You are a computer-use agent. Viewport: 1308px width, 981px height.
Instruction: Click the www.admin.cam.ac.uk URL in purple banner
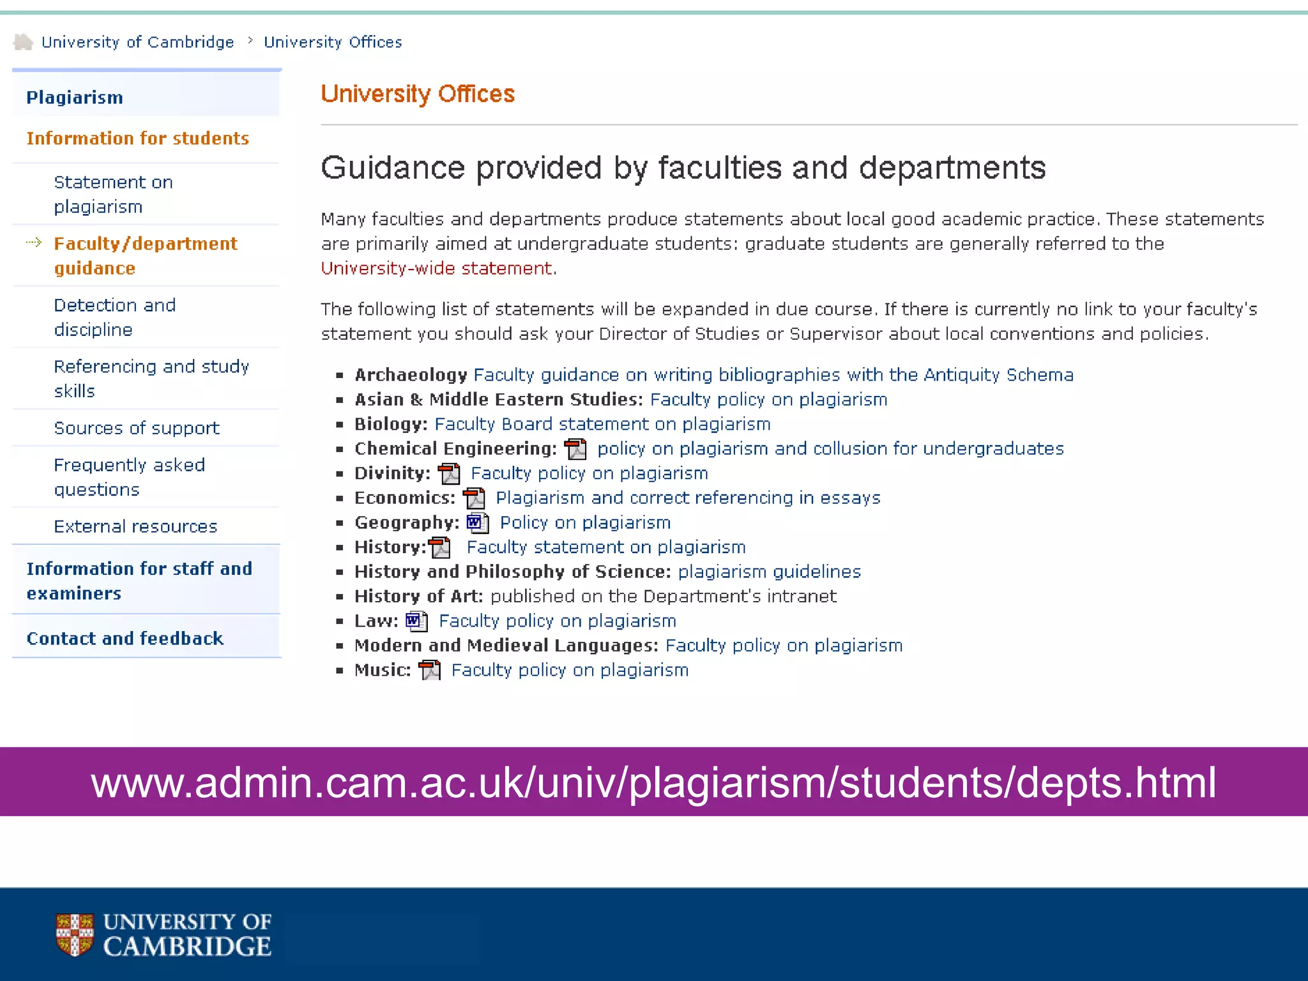tap(654, 783)
